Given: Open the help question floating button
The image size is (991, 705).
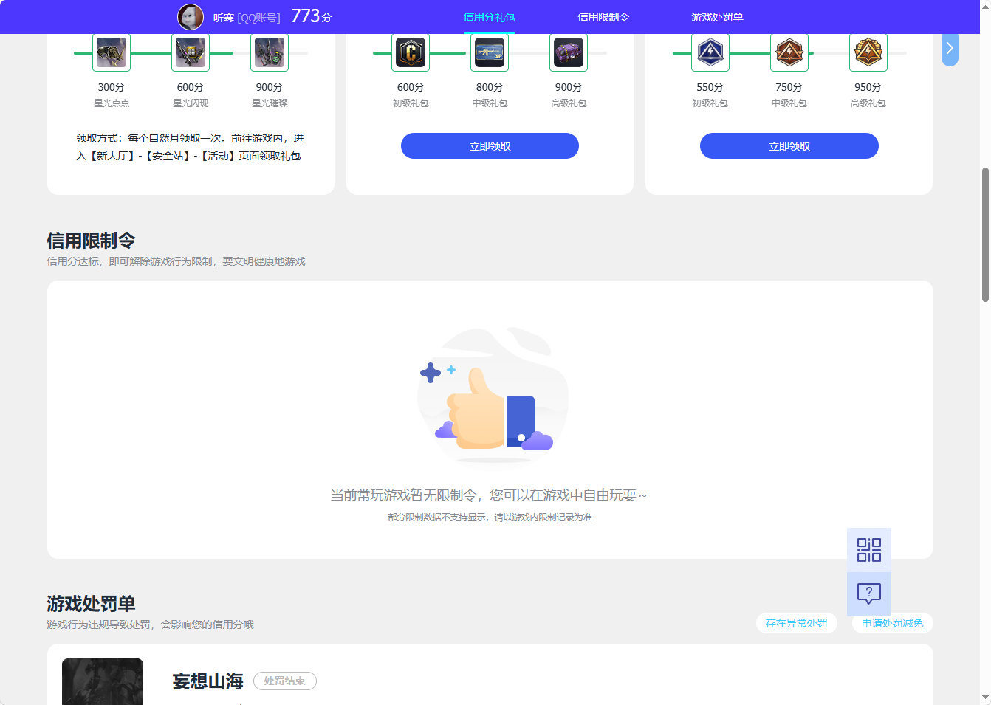Looking at the screenshot, I should tap(869, 594).
